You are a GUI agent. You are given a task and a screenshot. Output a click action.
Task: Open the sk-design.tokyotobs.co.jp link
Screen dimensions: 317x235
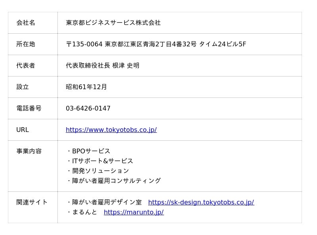pos(201,203)
